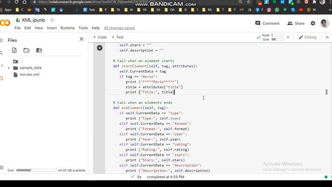The height and width of the screenshot is (187, 332).
Task: Open the TA bookmarks folder
Action: [116, 10]
